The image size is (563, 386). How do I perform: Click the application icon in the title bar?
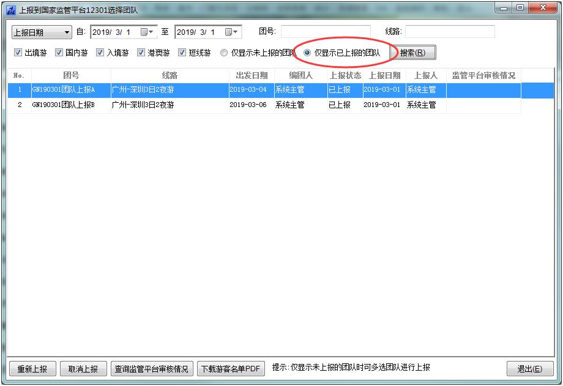(11, 10)
